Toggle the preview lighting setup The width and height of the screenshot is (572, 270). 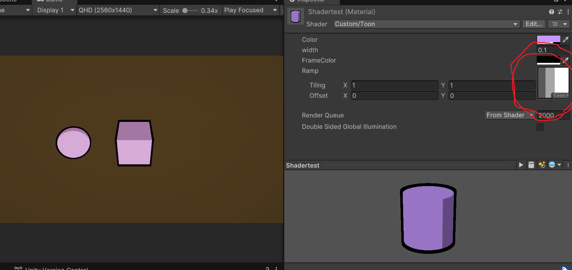click(542, 165)
